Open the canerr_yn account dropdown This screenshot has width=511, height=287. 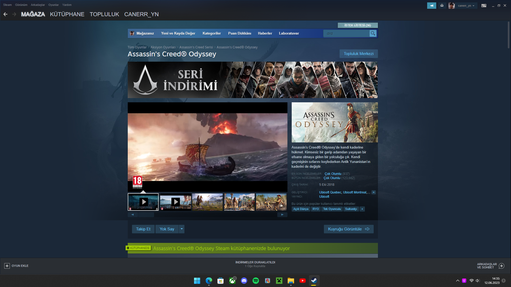click(466, 6)
